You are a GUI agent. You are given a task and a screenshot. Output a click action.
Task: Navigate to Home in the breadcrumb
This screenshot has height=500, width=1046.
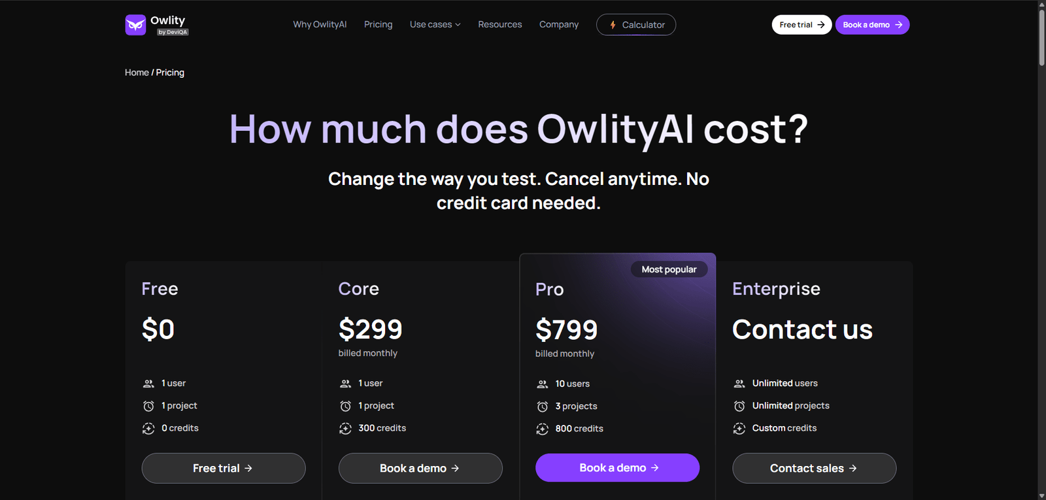[137, 73]
